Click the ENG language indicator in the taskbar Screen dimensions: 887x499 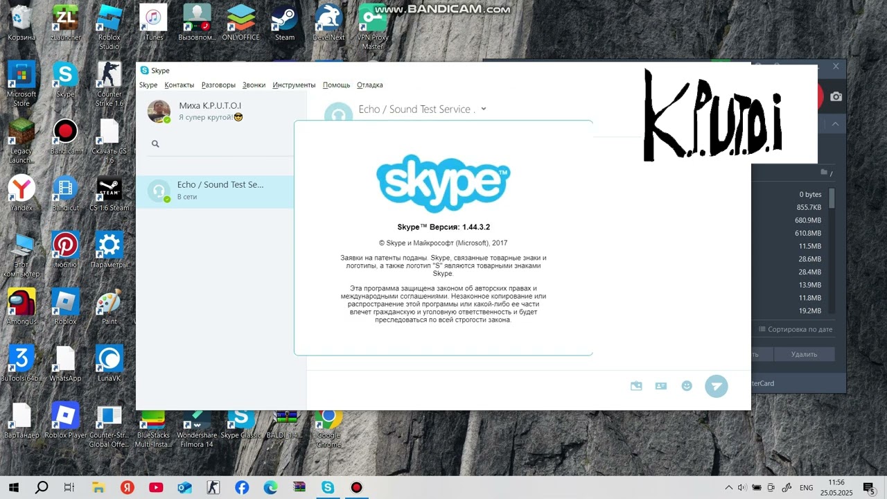coord(807,487)
